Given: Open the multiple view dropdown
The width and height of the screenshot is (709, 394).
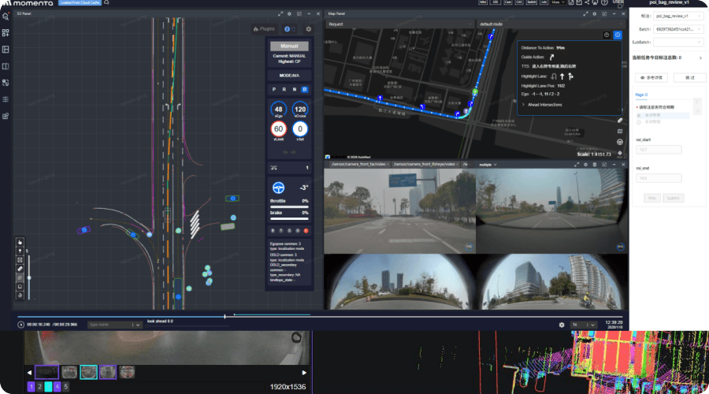Looking at the screenshot, I should coord(488,165).
